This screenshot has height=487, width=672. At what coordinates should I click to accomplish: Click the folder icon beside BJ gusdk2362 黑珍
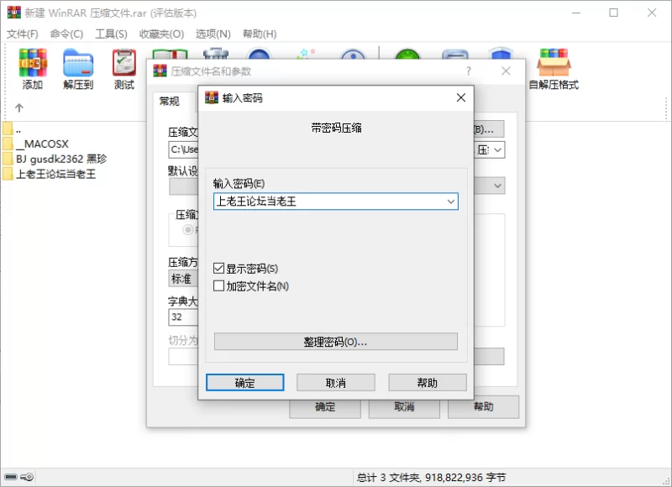[x=8, y=159]
